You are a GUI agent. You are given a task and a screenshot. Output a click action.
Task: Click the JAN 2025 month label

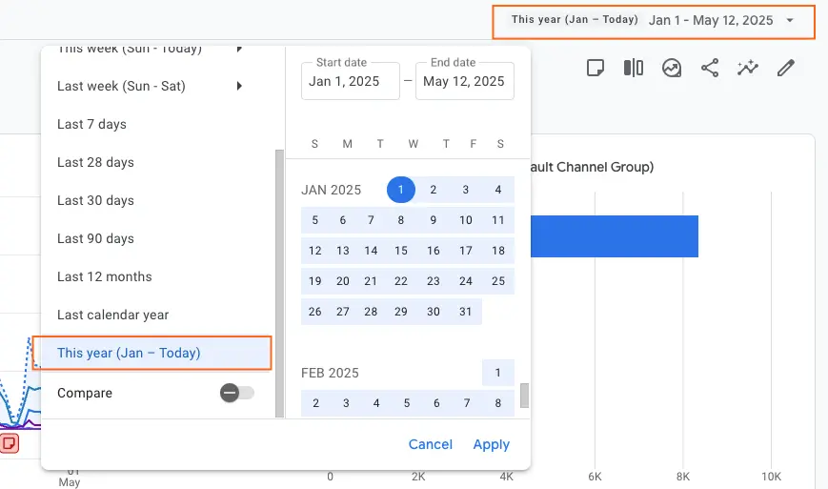[331, 190]
